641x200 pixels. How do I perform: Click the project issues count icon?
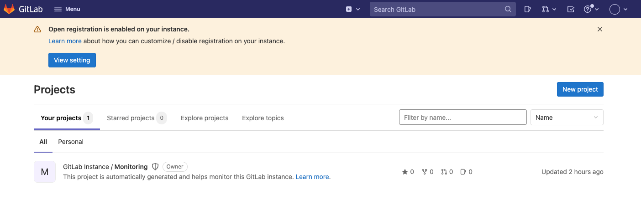pyautogui.click(x=463, y=172)
